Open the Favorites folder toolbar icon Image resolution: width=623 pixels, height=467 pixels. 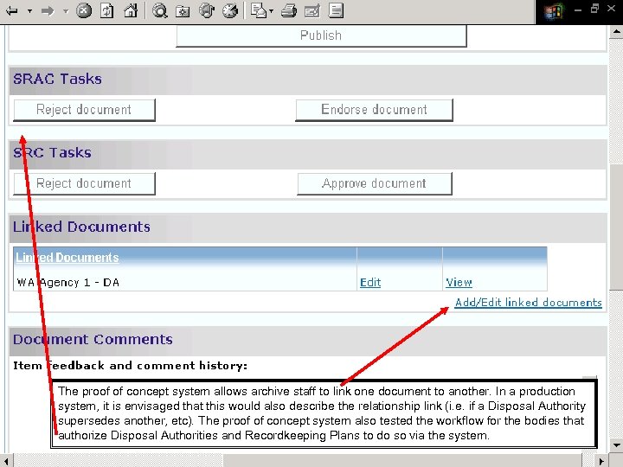pyautogui.click(x=183, y=11)
